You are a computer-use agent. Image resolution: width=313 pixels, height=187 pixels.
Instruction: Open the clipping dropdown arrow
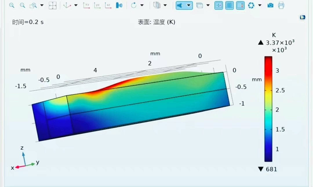pos(208,6)
